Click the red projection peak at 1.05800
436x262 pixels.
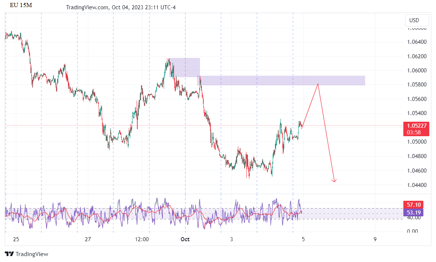[x=318, y=84]
